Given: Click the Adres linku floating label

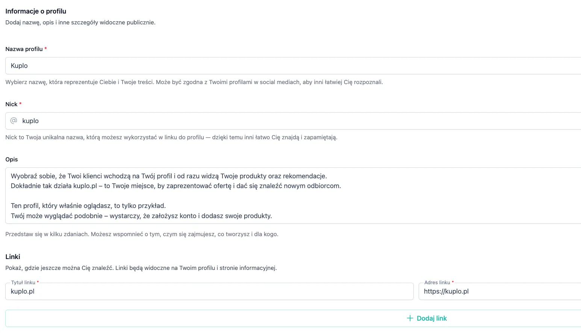Looking at the screenshot, I should 437,282.
